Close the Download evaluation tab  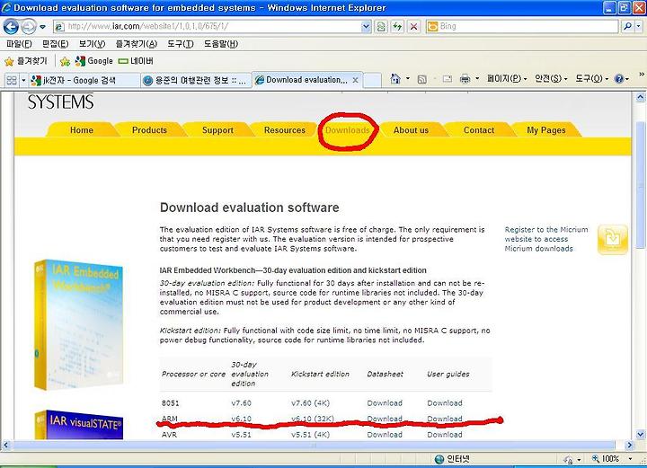[355, 80]
